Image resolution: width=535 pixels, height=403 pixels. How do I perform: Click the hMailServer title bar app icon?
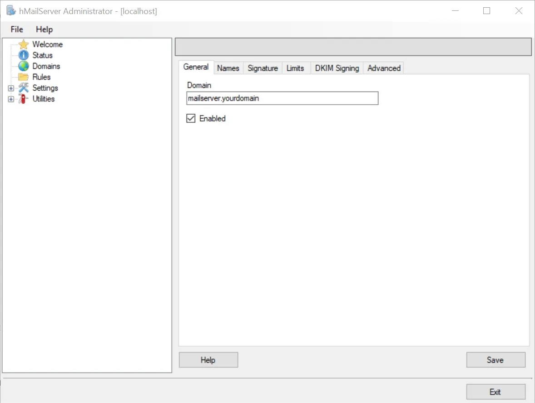(x=11, y=11)
